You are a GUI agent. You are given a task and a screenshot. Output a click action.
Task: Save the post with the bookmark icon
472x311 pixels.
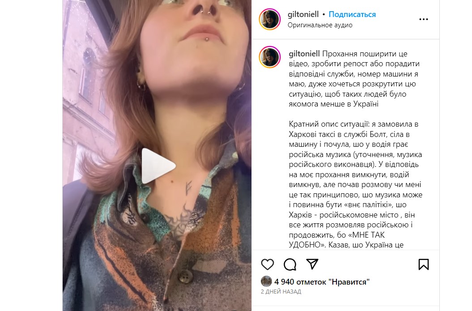[424, 264]
